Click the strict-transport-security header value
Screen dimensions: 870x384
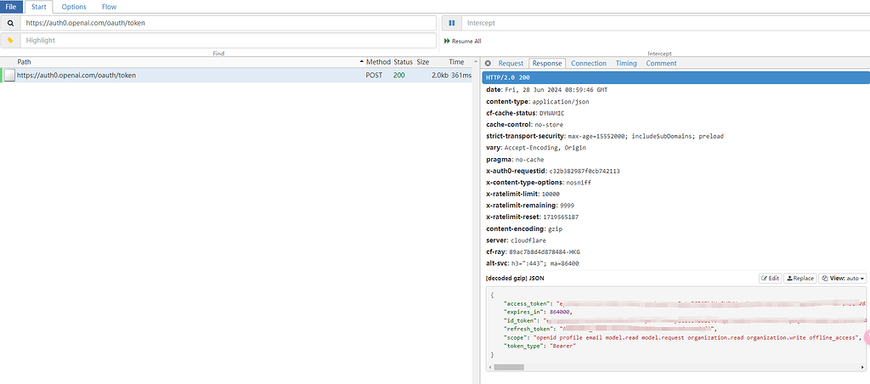(646, 137)
